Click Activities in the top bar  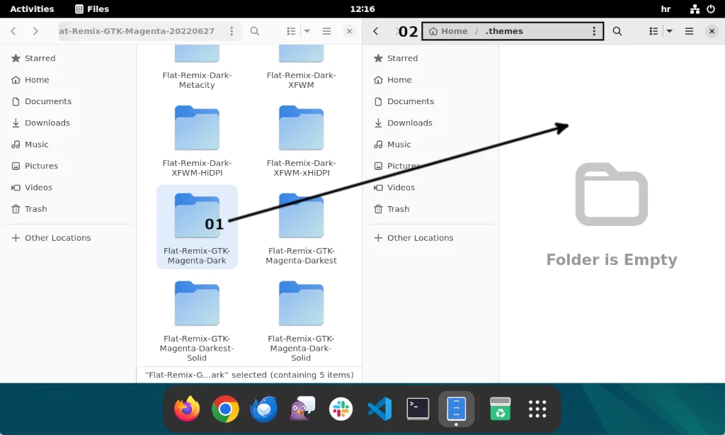tap(32, 9)
